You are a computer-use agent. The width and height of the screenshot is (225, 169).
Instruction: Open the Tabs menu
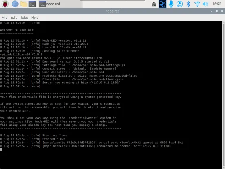[24, 18]
